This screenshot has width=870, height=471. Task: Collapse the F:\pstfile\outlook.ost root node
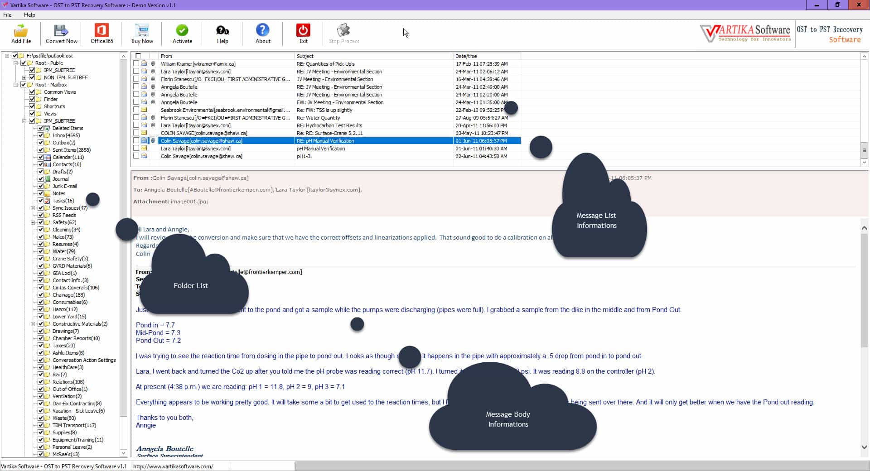point(7,56)
